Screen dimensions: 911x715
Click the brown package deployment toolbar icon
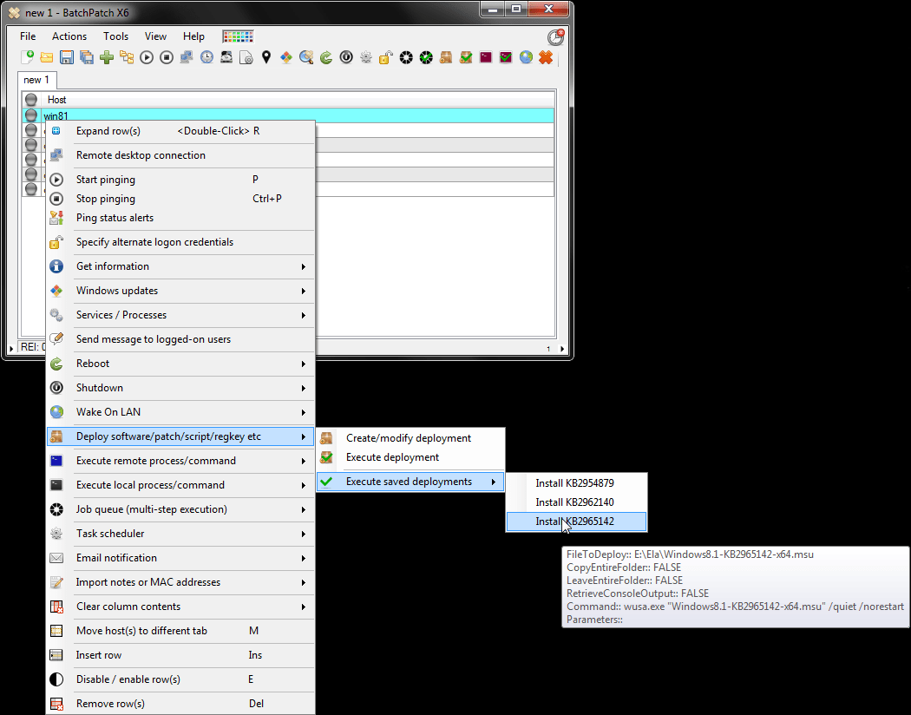tap(446, 57)
